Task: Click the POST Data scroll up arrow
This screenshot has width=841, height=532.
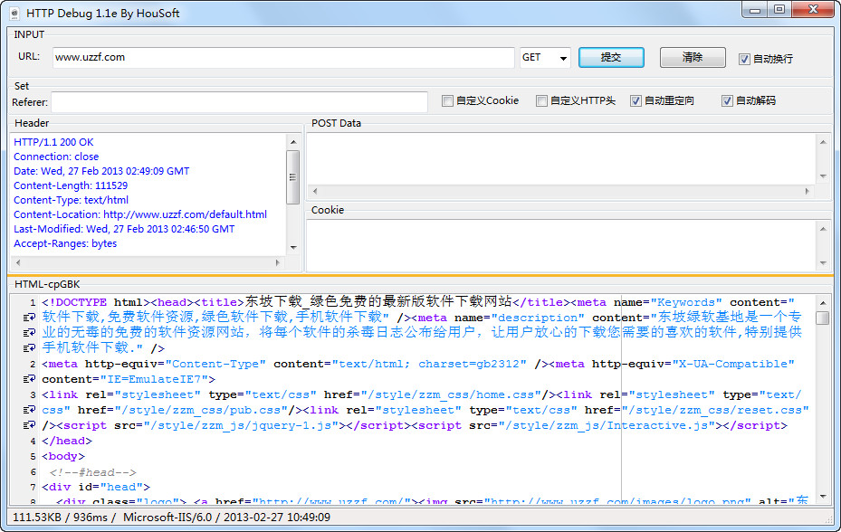Action: tap(823, 142)
